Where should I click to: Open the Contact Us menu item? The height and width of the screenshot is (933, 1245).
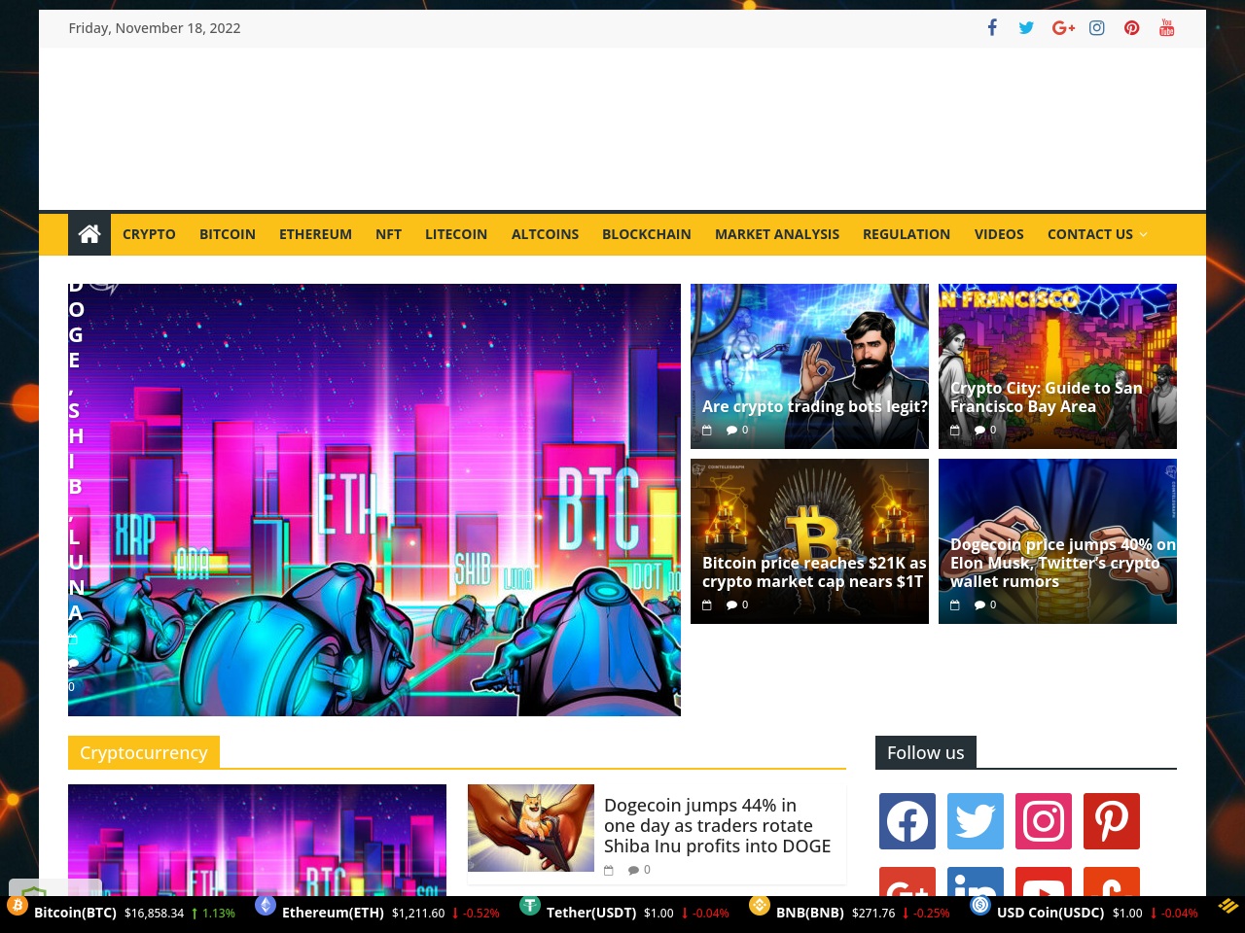pyautogui.click(x=1090, y=234)
